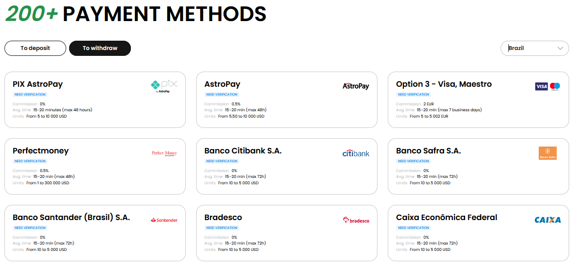Select Option 3 - Visa, Maestro title
The height and width of the screenshot is (273, 577).
[444, 84]
